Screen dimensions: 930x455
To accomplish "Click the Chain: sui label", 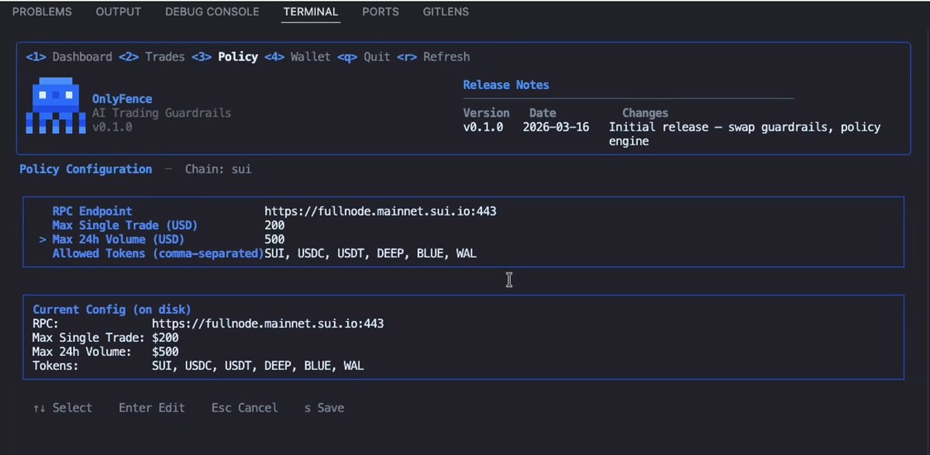I will click(218, 169).
